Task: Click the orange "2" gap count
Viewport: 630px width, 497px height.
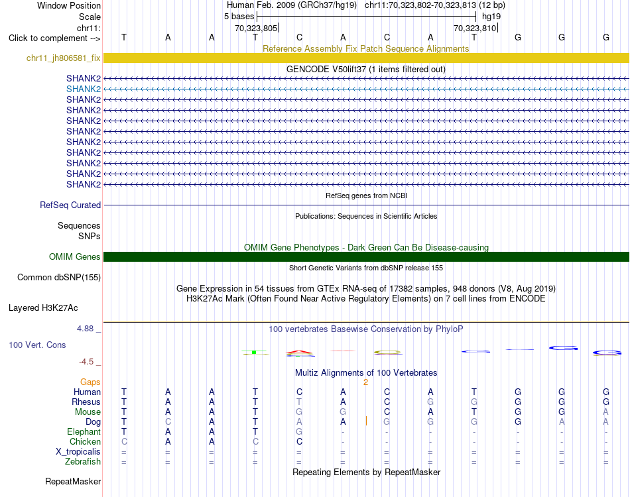Action: pos(365,382)
